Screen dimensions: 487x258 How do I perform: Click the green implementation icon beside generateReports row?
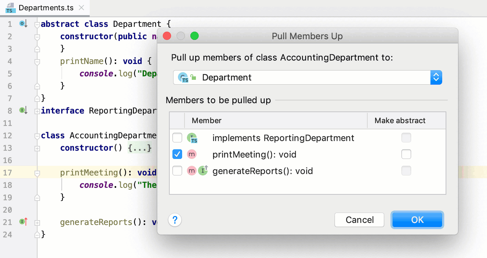pos(203,170)
